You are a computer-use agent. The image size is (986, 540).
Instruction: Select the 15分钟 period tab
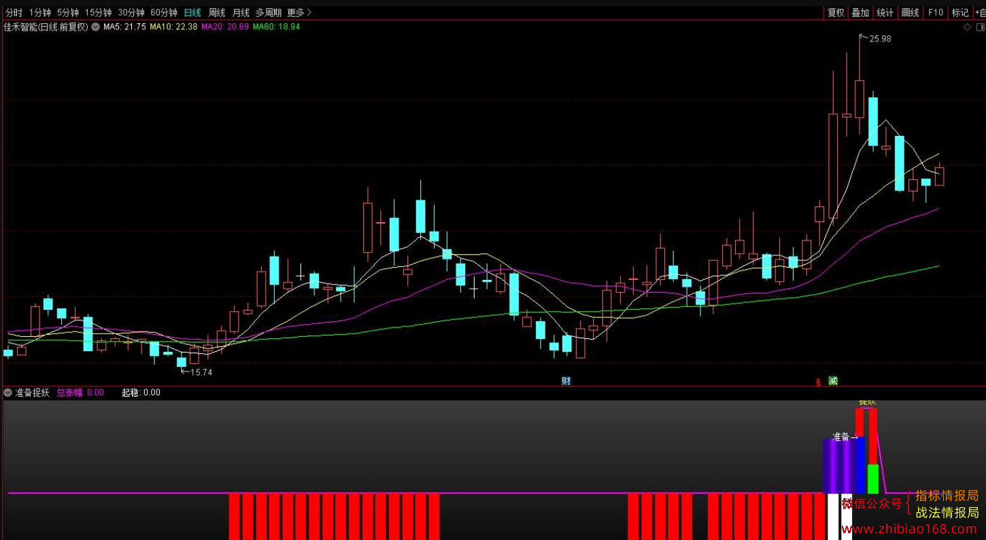[x=99, y=13]
